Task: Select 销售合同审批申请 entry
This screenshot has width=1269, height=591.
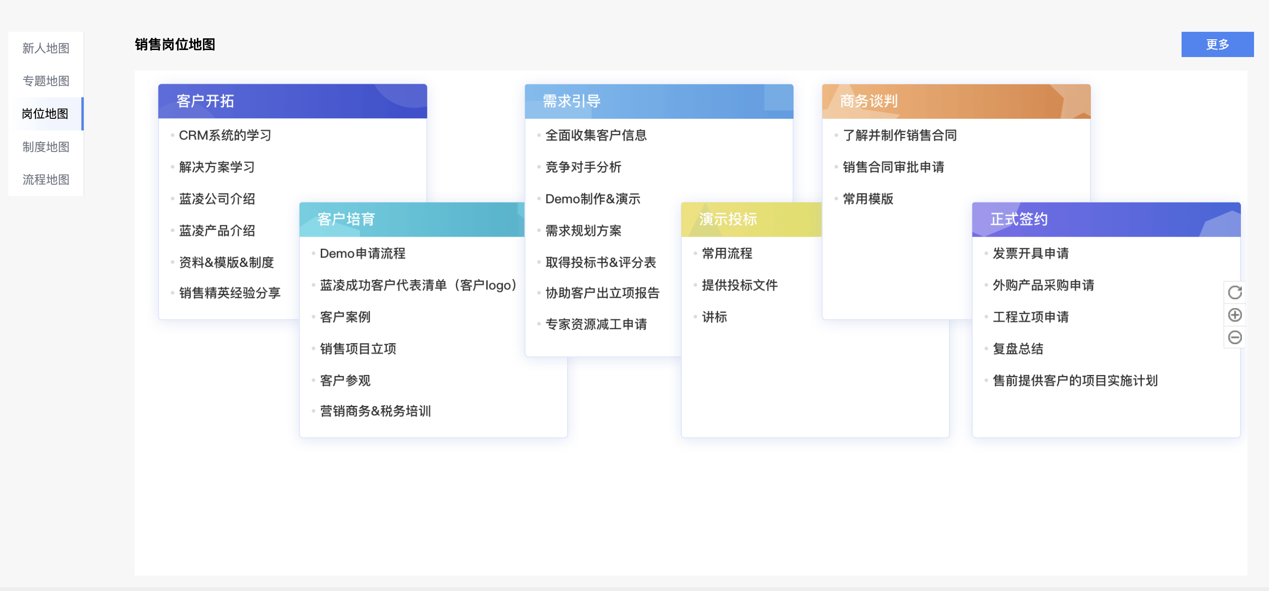Action: 893,167
